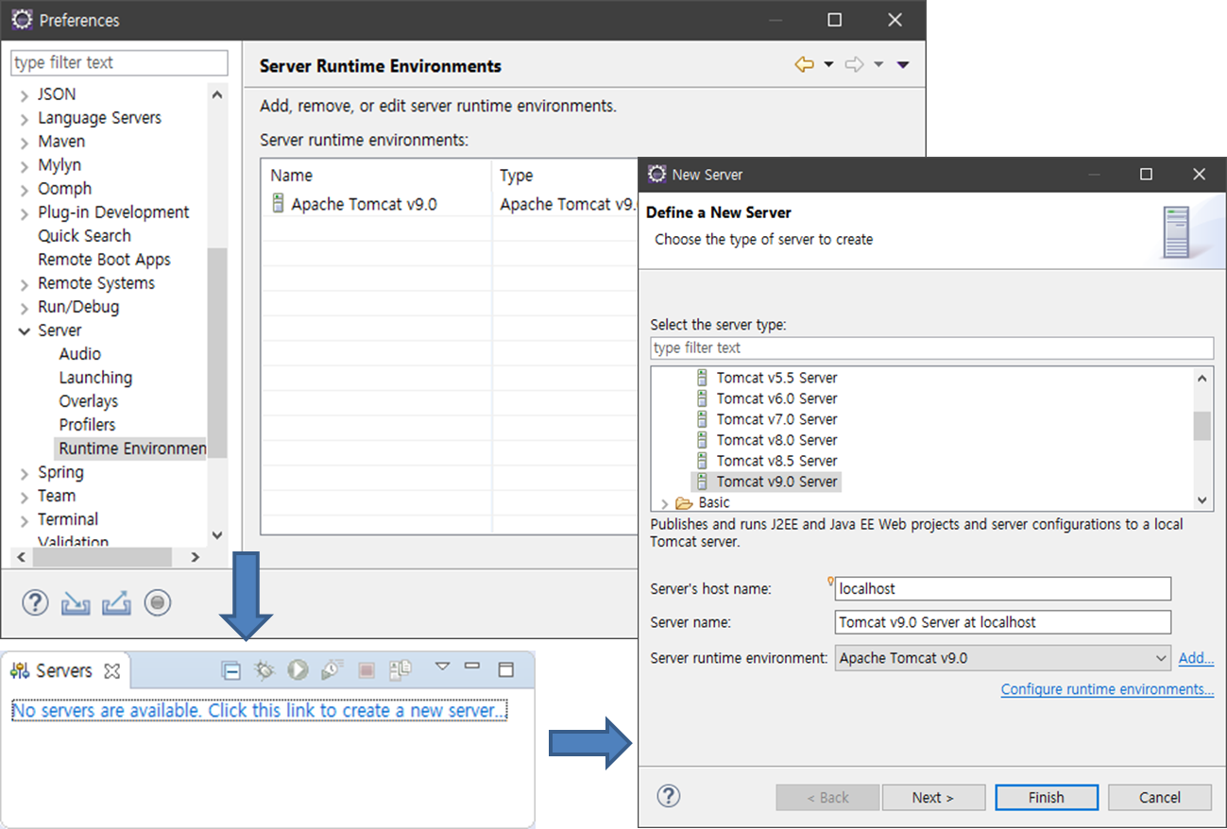Click Tomcat v9.0 Server icon in list
This screenshot has height=829, width=1227.
tap(702, 482)
